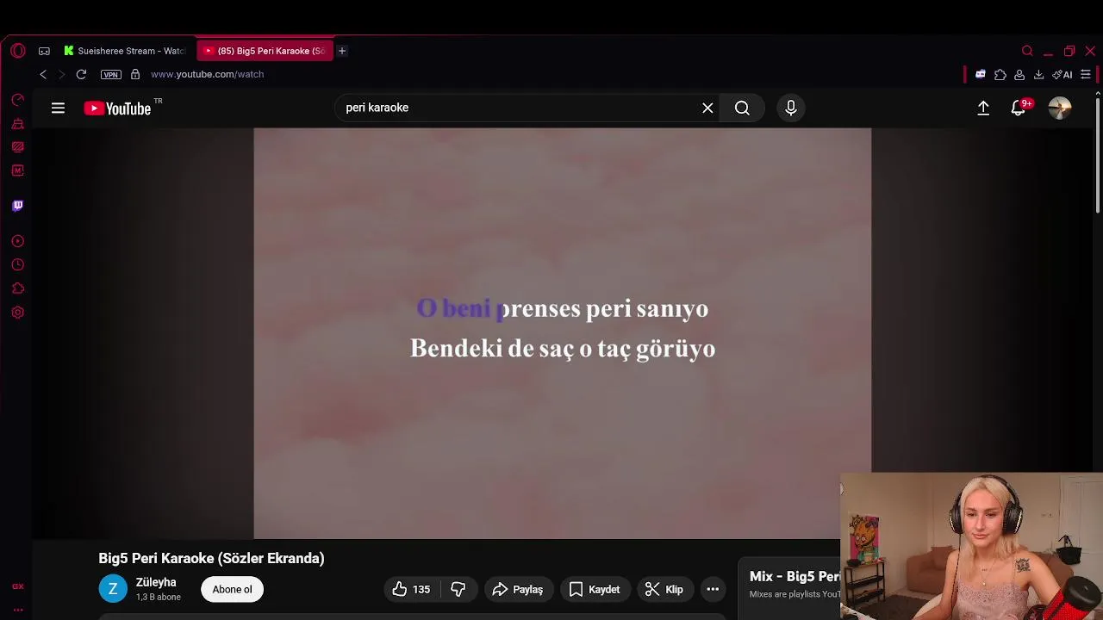Open GX Corner gamepad icon
The height and width of the screenshot is (620, 1103).
[x=44, y=51]
